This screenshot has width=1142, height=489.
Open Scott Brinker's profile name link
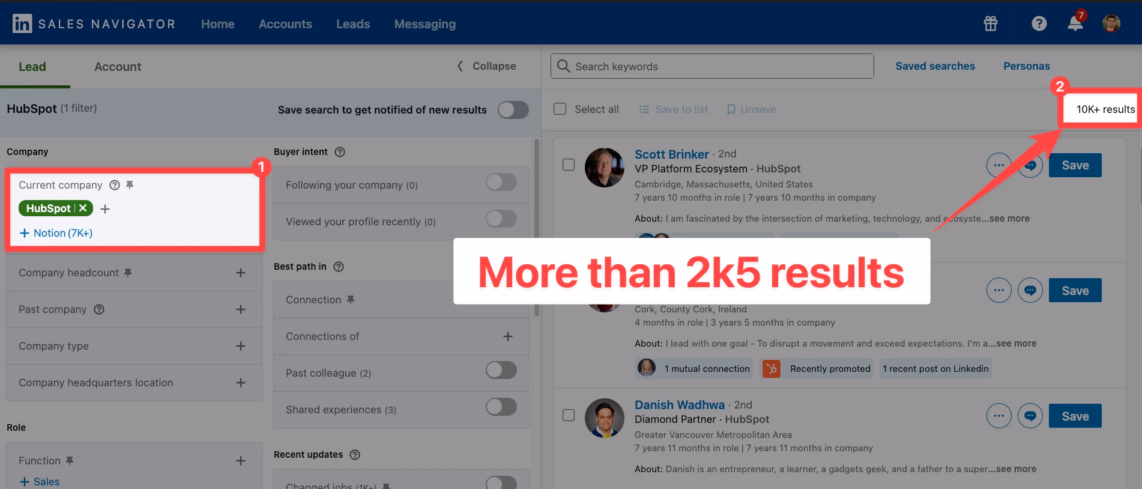click(672, 154)
